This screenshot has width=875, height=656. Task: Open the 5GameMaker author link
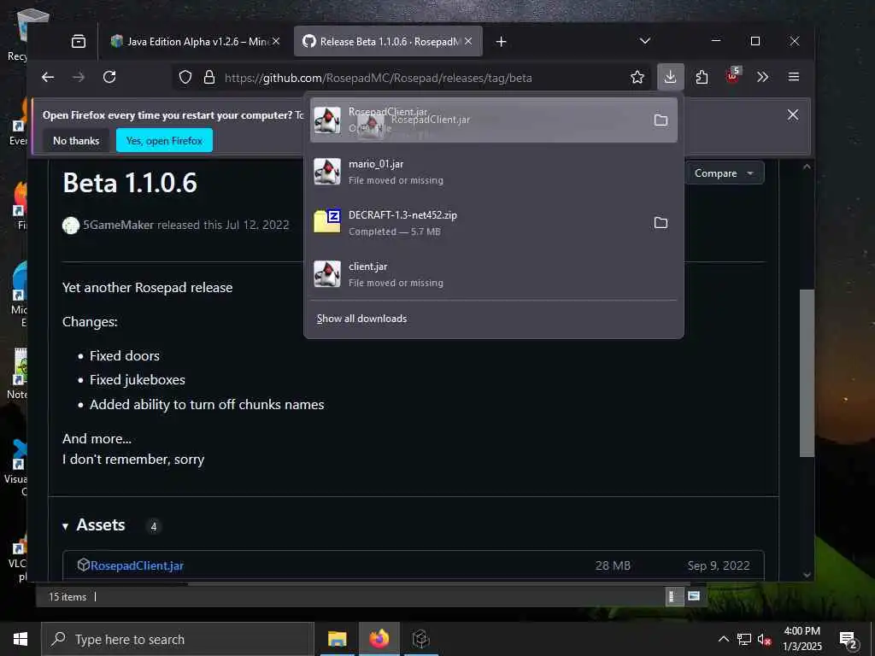(118, 225)
